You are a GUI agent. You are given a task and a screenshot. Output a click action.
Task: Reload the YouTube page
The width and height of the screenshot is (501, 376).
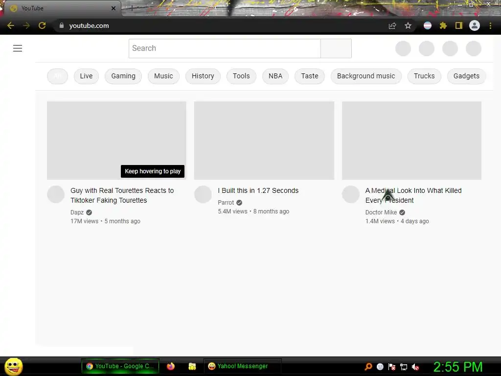point(42,25)
